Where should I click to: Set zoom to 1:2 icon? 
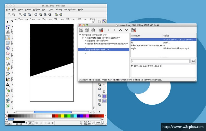[x=25, y=14]
